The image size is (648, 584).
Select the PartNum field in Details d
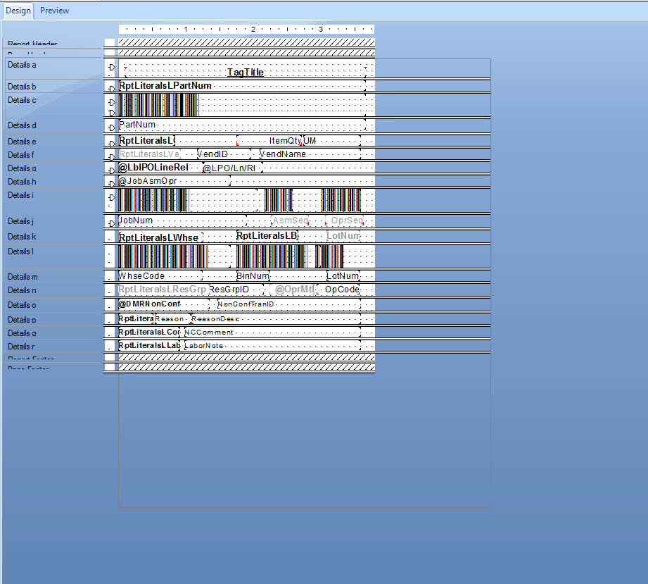coord(139,126)
